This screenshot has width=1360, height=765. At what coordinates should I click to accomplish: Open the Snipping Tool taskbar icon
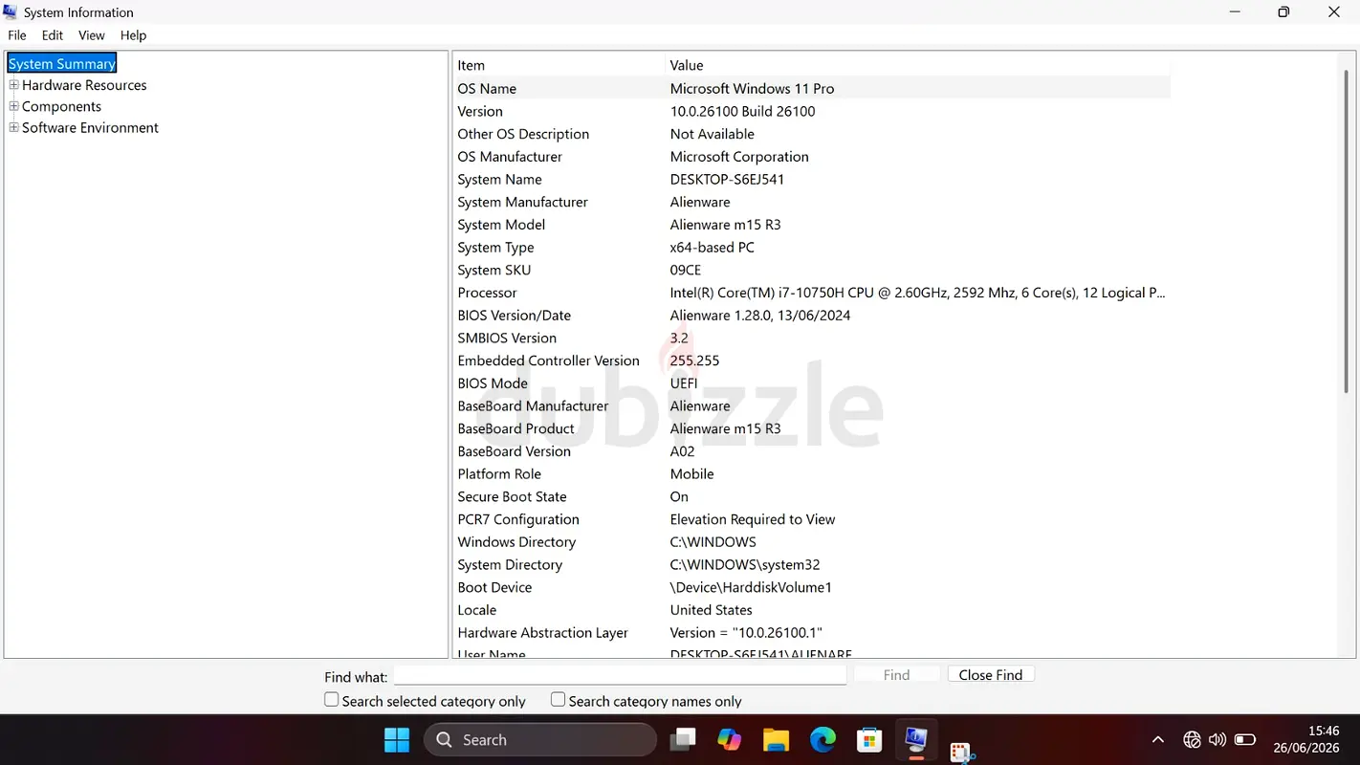point(961,753)
